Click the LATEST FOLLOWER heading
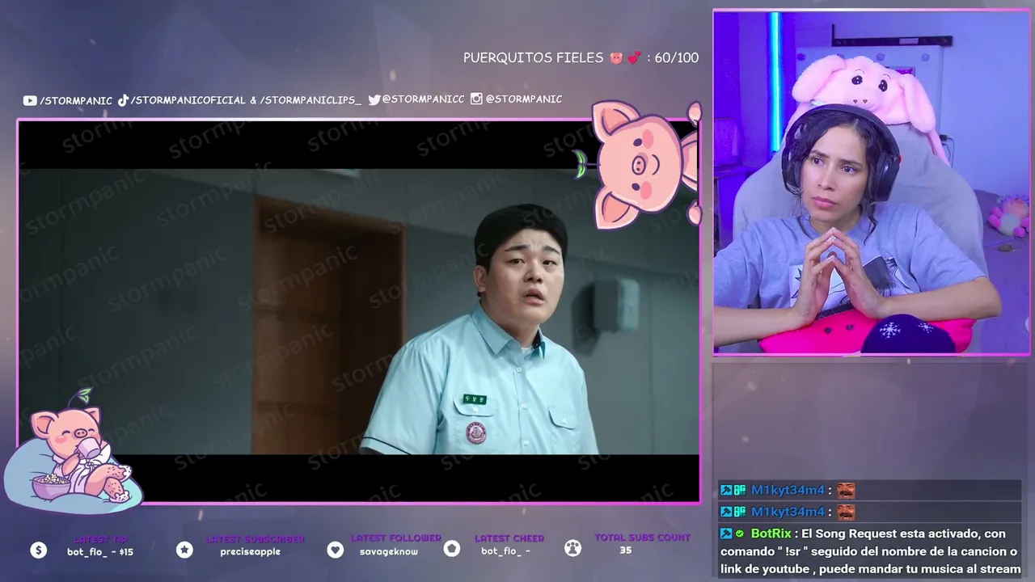The width and height of the screenshot is (1035, 582). [x=396, y=538]
